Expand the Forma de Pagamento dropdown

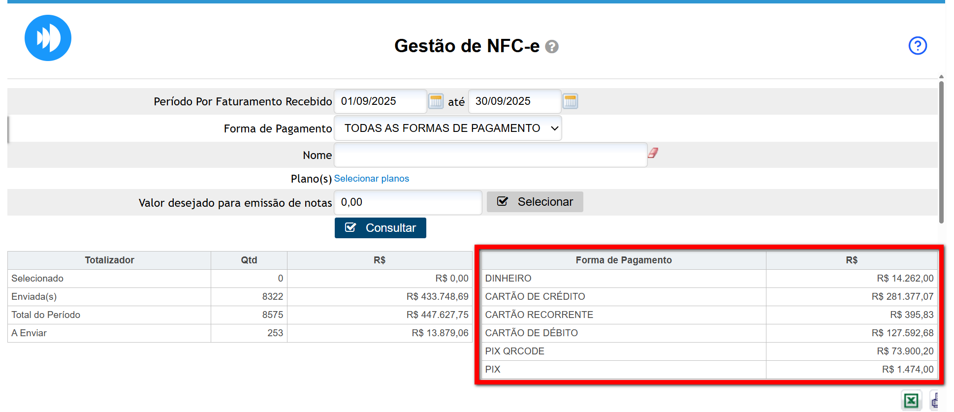coord(447,128)
